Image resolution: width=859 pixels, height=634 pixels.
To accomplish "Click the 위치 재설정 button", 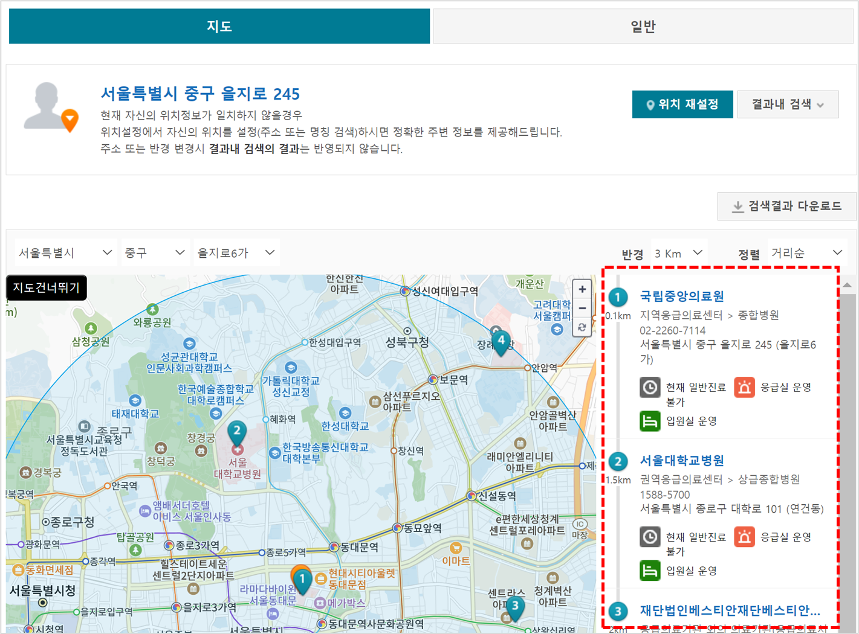I will [x=682, y=104].
